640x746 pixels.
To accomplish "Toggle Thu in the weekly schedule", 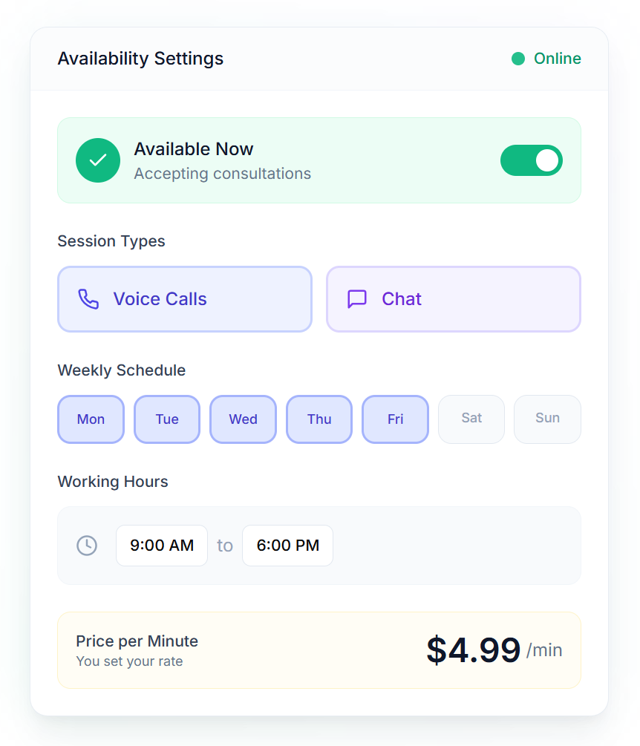I will coord(319,419).
